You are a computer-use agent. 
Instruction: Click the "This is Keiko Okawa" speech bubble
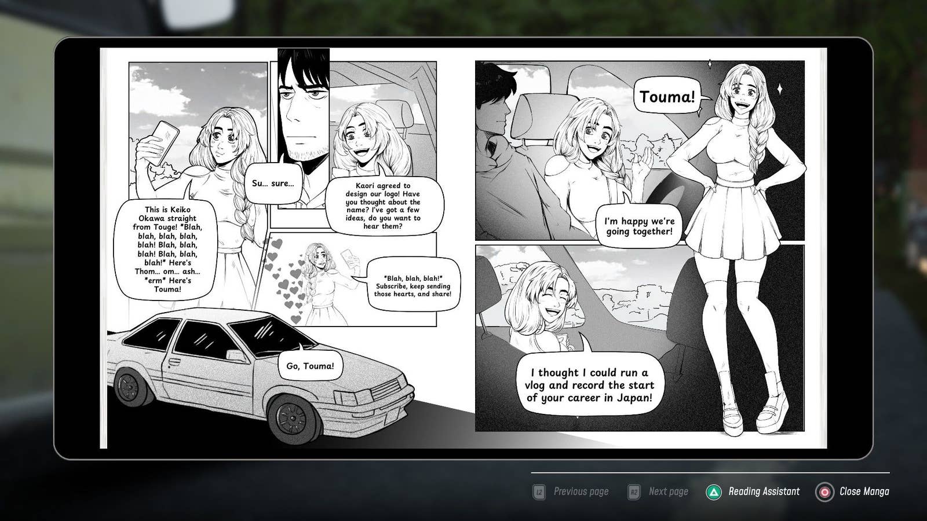(167, 250)
